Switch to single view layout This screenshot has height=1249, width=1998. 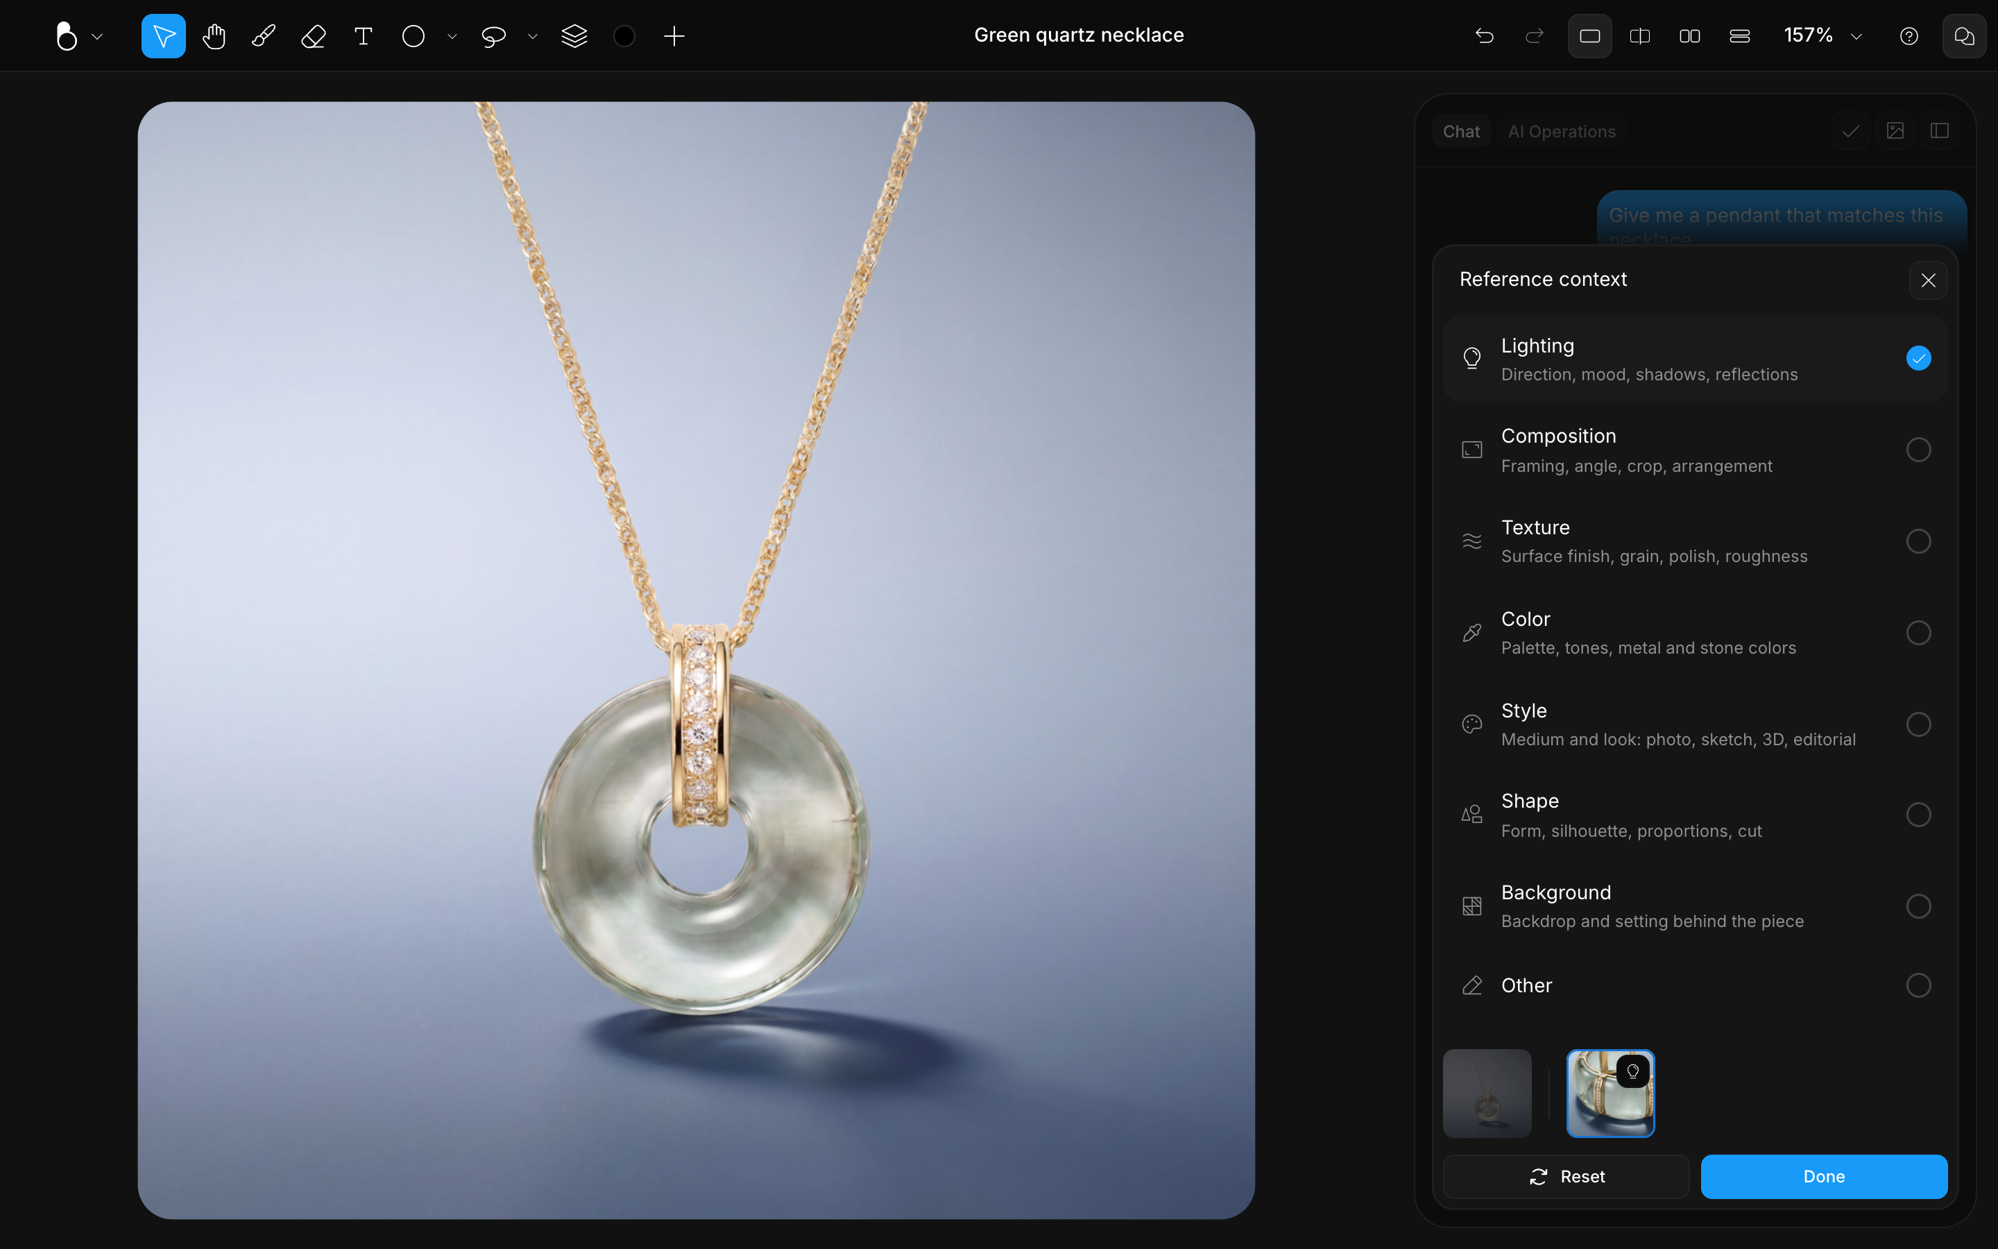(x=1590, y=36)
